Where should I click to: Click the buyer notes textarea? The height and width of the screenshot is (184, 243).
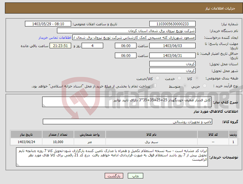tap(112, 157)
